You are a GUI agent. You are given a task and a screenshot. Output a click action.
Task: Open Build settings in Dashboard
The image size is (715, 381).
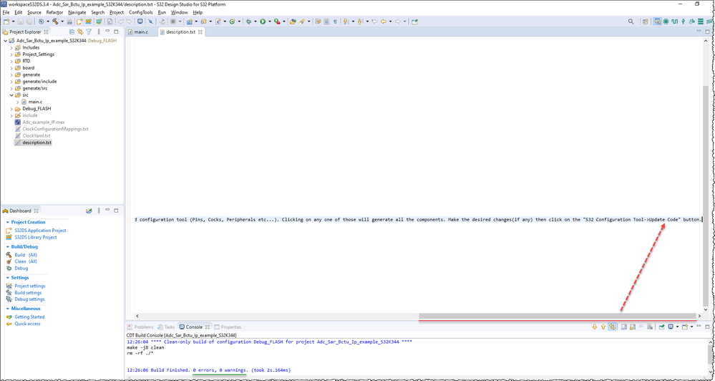28,293
